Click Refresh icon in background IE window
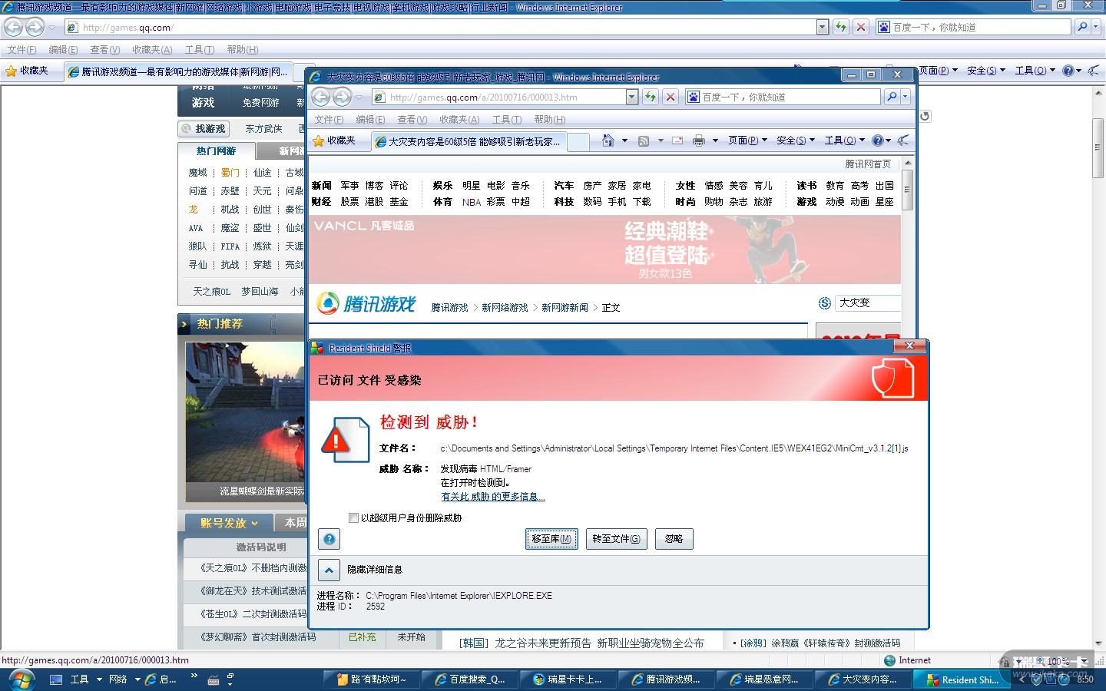Screen dimensions: 1106x691 (x=841, y=27)
